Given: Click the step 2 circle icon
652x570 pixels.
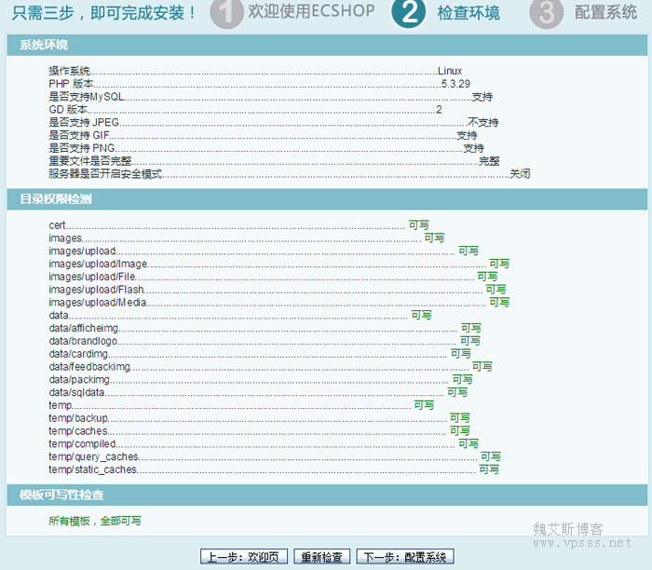Looking at the screenshot, I should pyautogui.click(x=408, y=13).
